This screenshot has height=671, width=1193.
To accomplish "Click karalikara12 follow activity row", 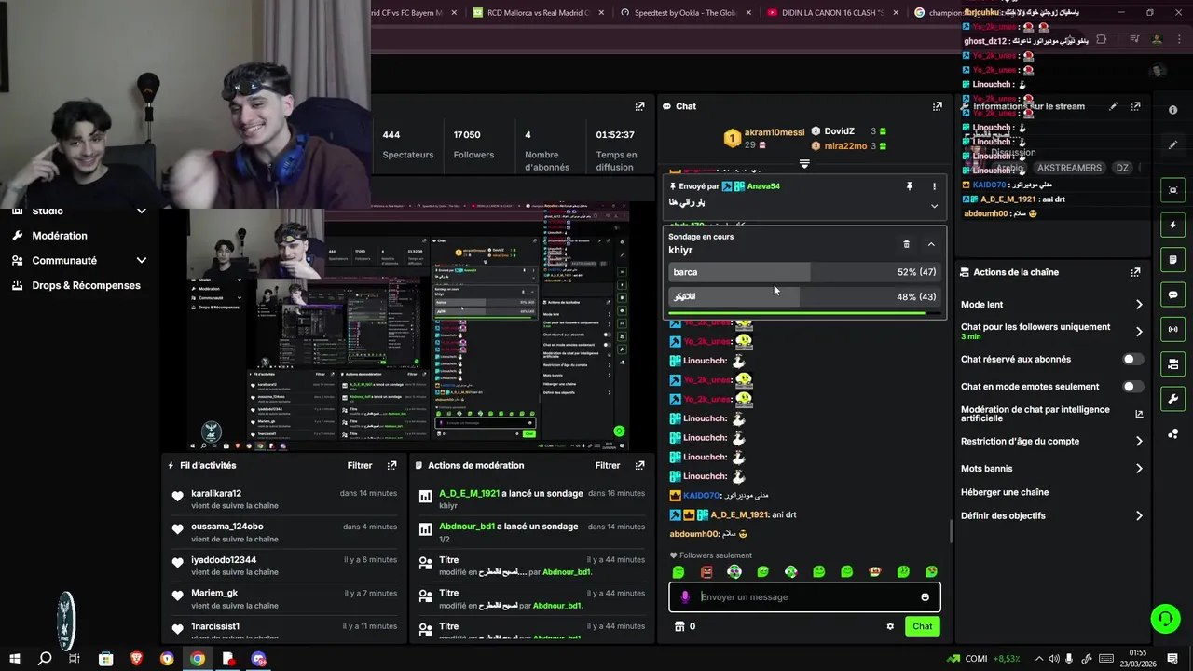I will [x=284, y=500].
